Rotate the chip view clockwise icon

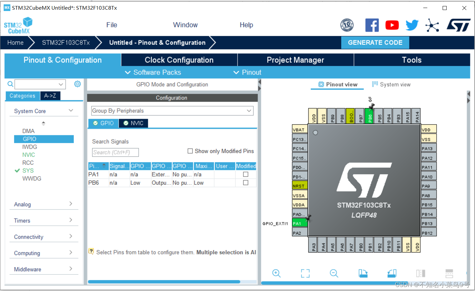pos(363,273)
